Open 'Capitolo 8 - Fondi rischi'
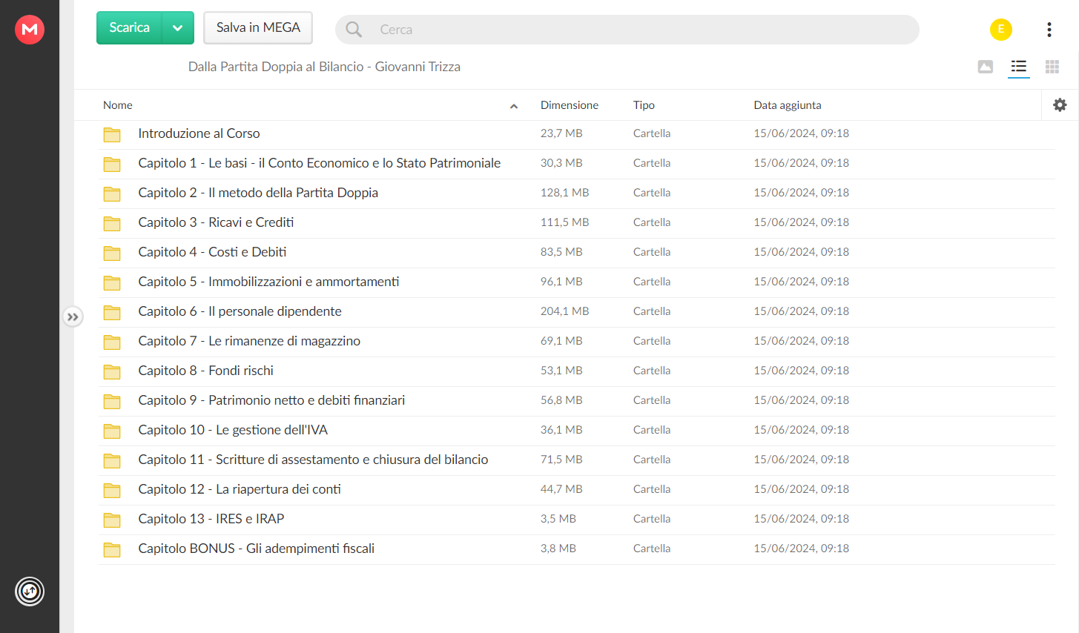The width and height of the screenshot is (1079, 633). point(205,371)
